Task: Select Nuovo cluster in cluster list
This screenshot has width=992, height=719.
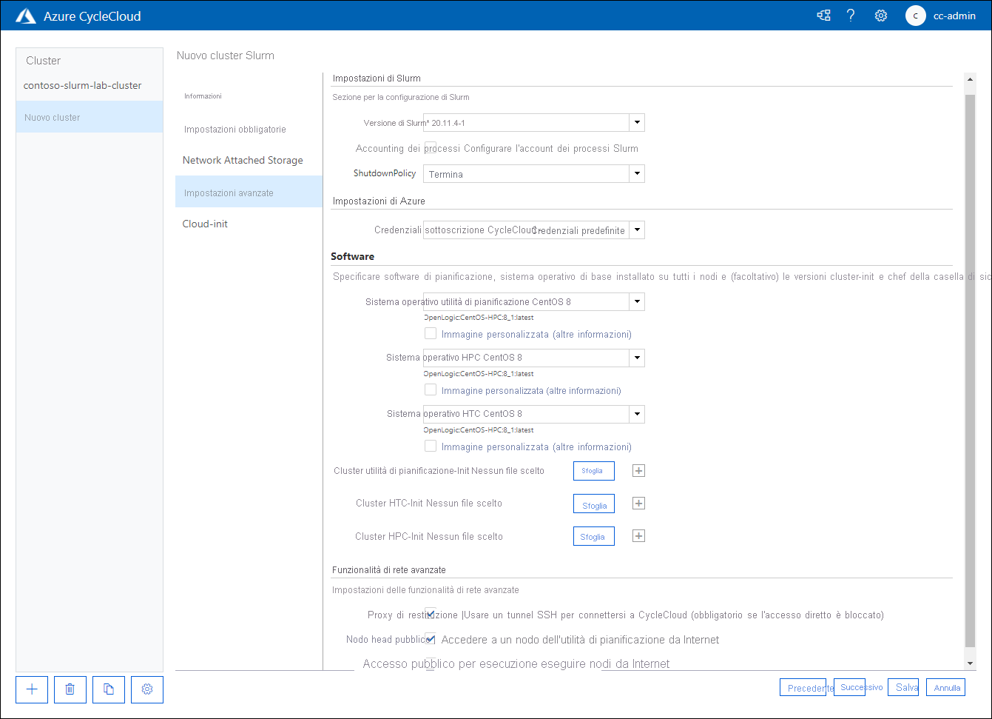Action: tap(90, 117)
